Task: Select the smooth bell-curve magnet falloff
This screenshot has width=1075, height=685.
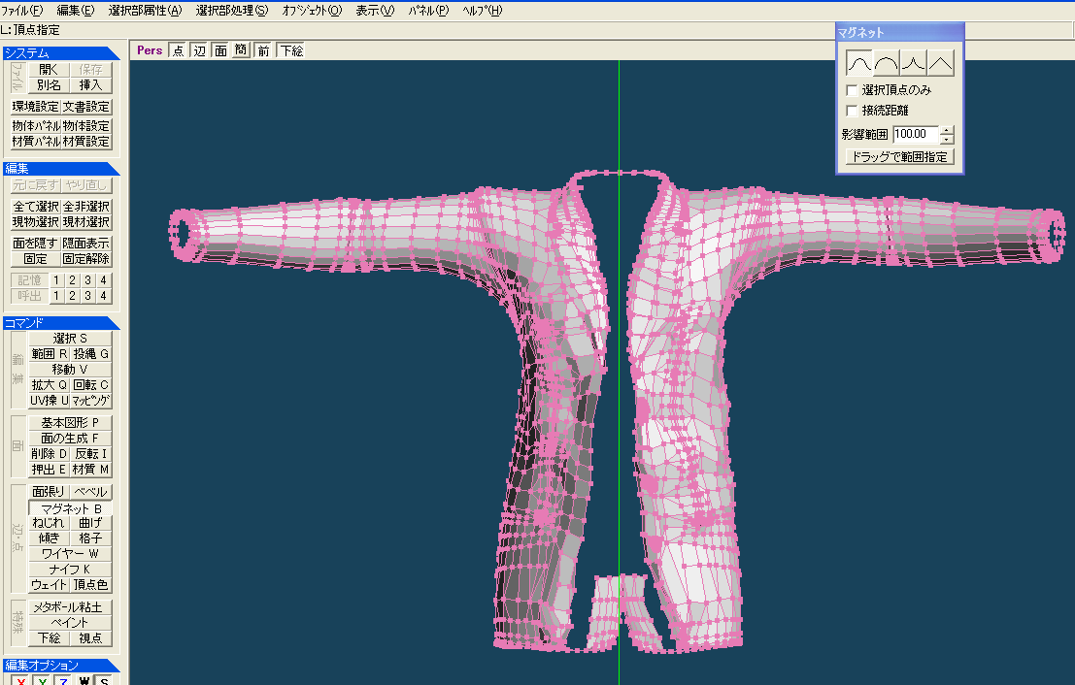Action: coord(859,63)
